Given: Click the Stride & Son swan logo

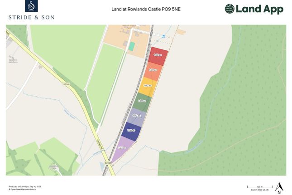Looking at the screenshot, I should (x=31, y=6).
